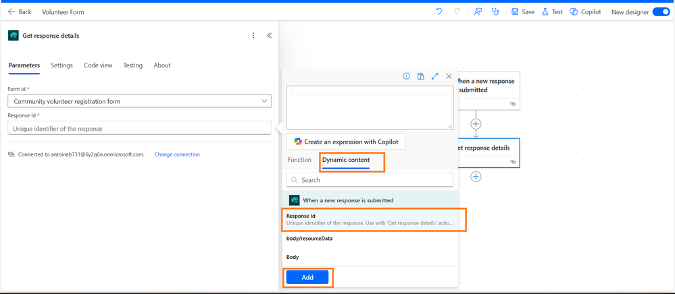This screenshot has width=675, height=294.
Task: Click the paste clipboard icon in popup
Action: point(420,76)
